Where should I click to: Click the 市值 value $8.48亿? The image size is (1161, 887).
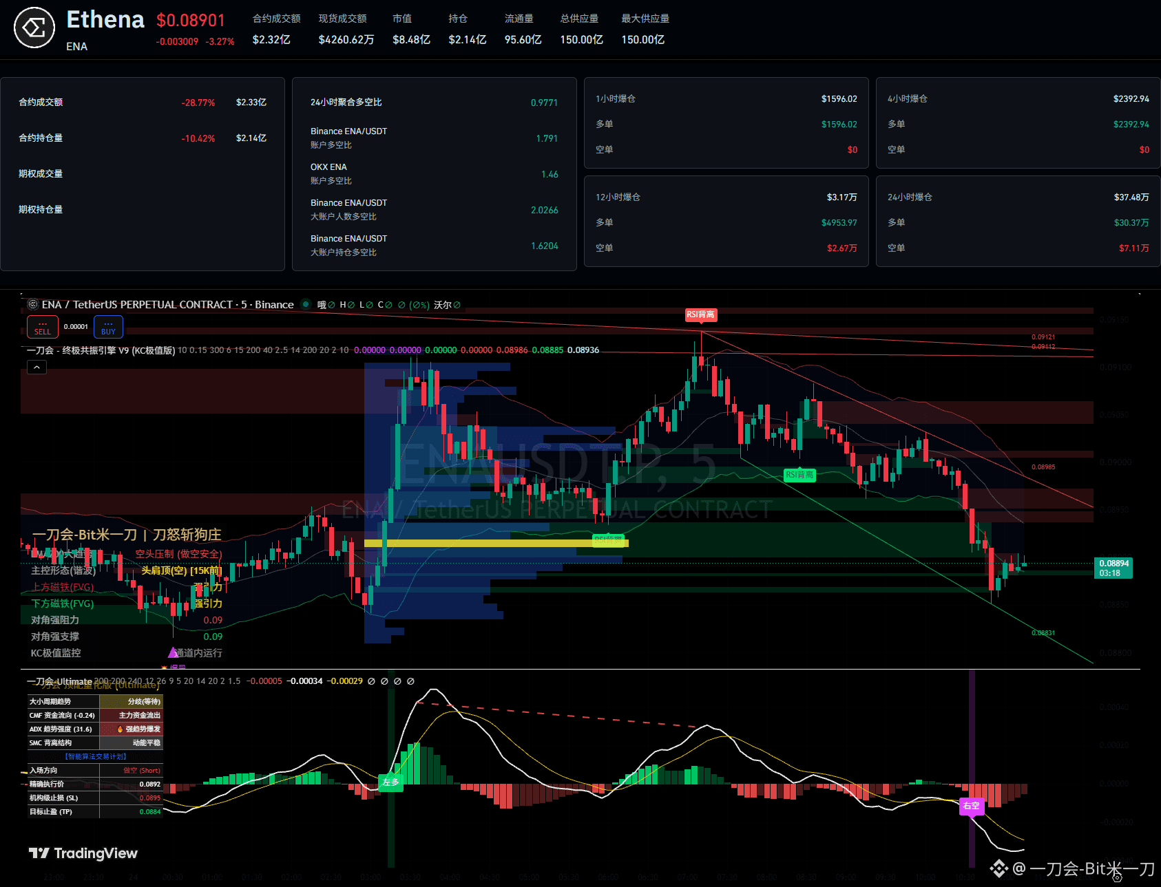(412, 40)
